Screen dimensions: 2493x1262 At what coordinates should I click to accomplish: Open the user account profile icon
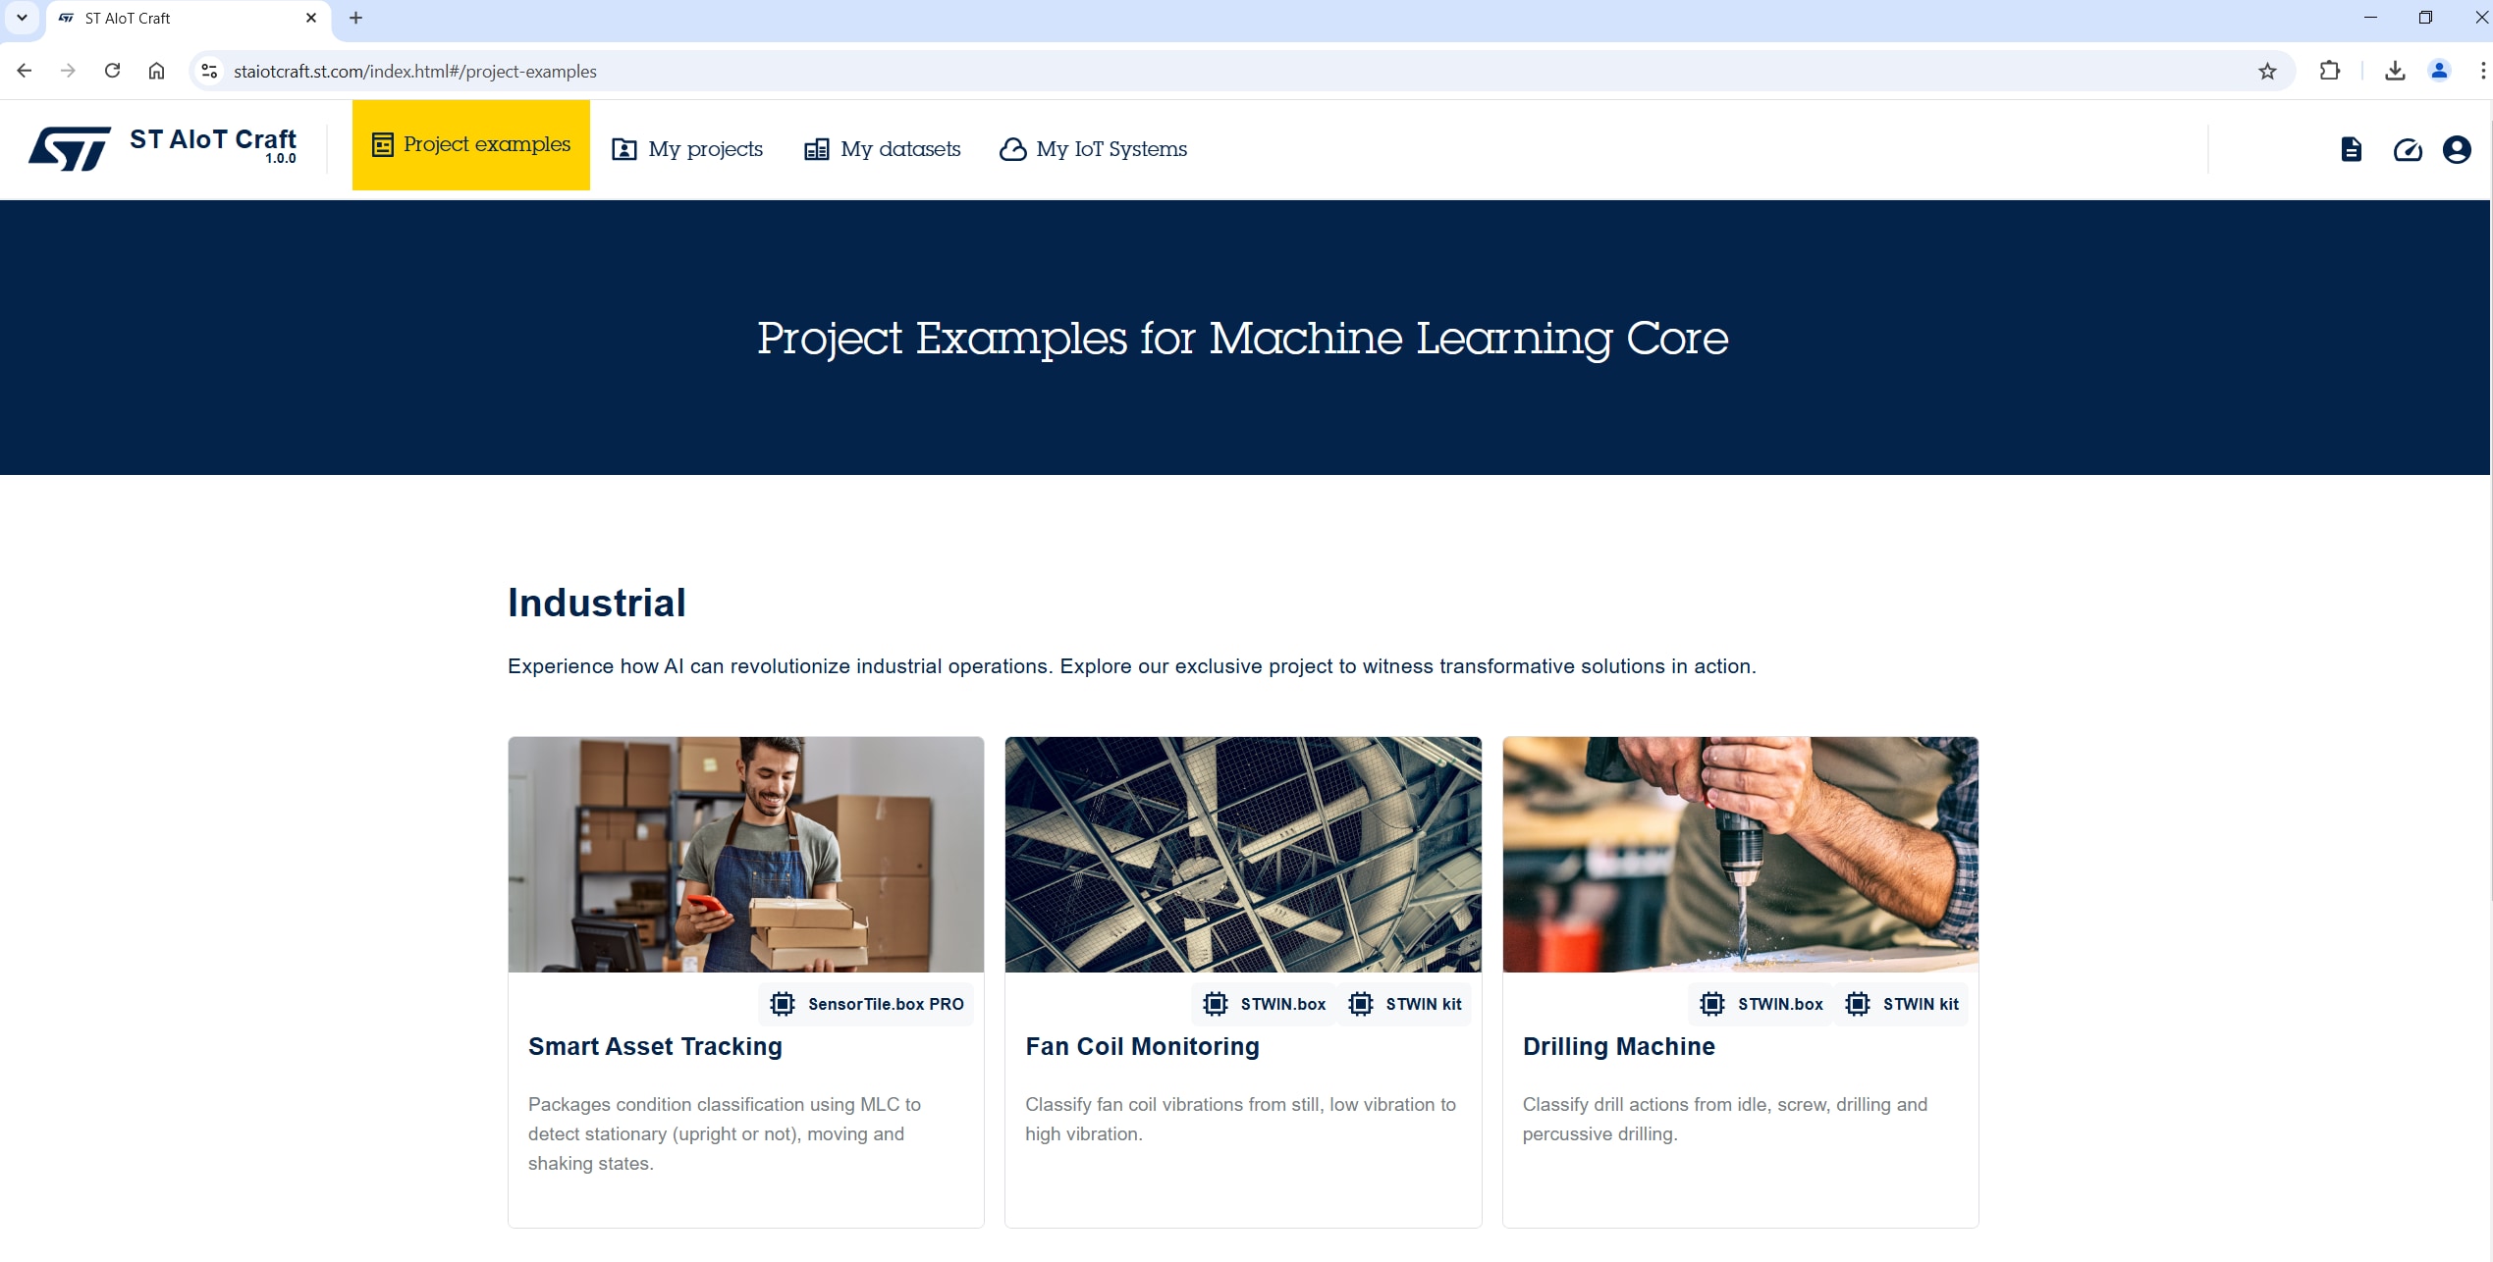[x=2456, y=149]
